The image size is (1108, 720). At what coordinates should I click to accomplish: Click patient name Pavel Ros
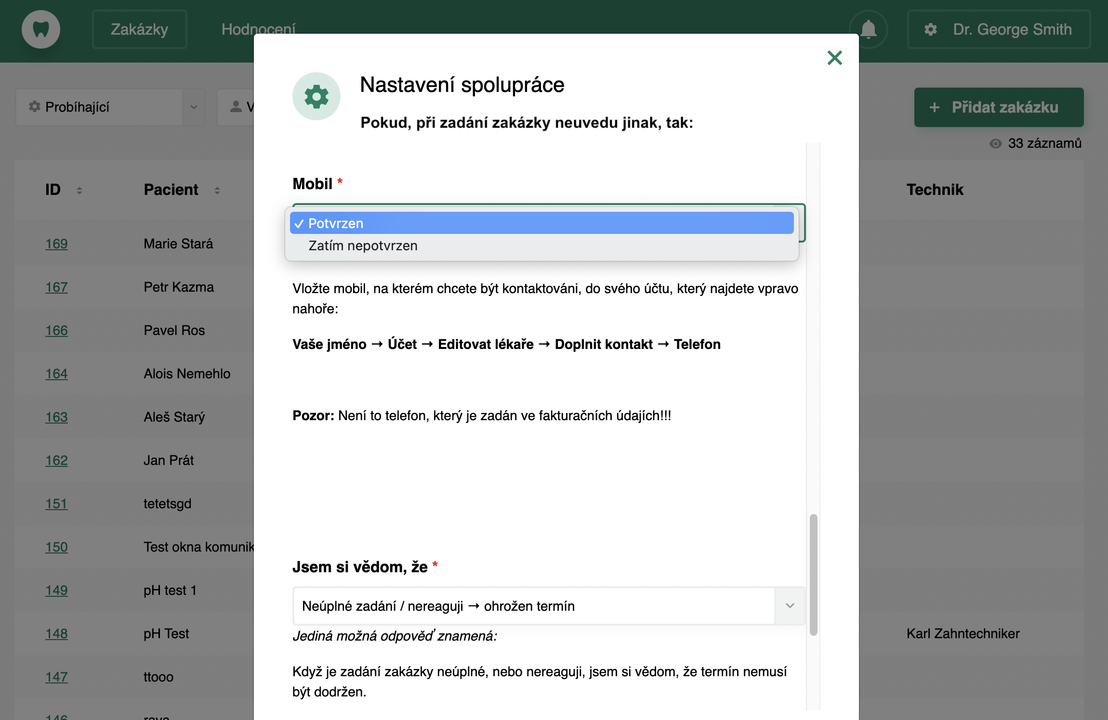pos(174,331)
